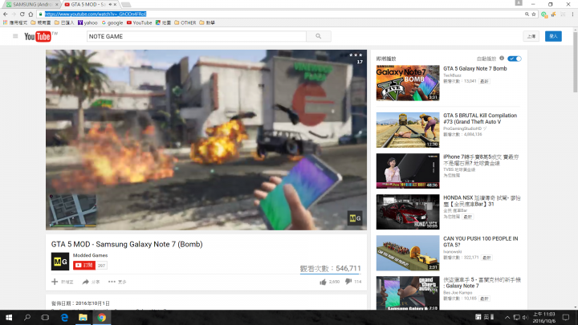Viewport: 578px width, 325px height.
Task: Open File Explorer from taskbar
Action: [83, 317]
